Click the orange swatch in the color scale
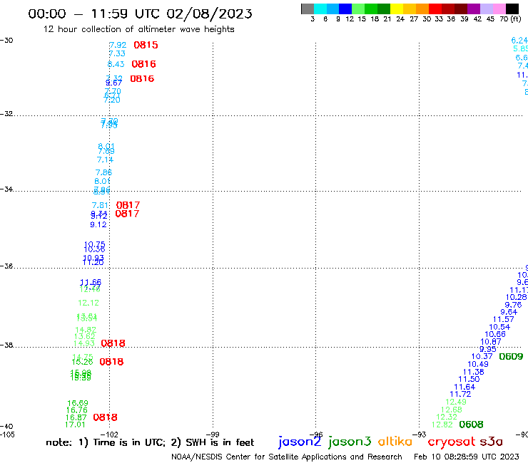528x463 pixels. click(x=422, y=9)
